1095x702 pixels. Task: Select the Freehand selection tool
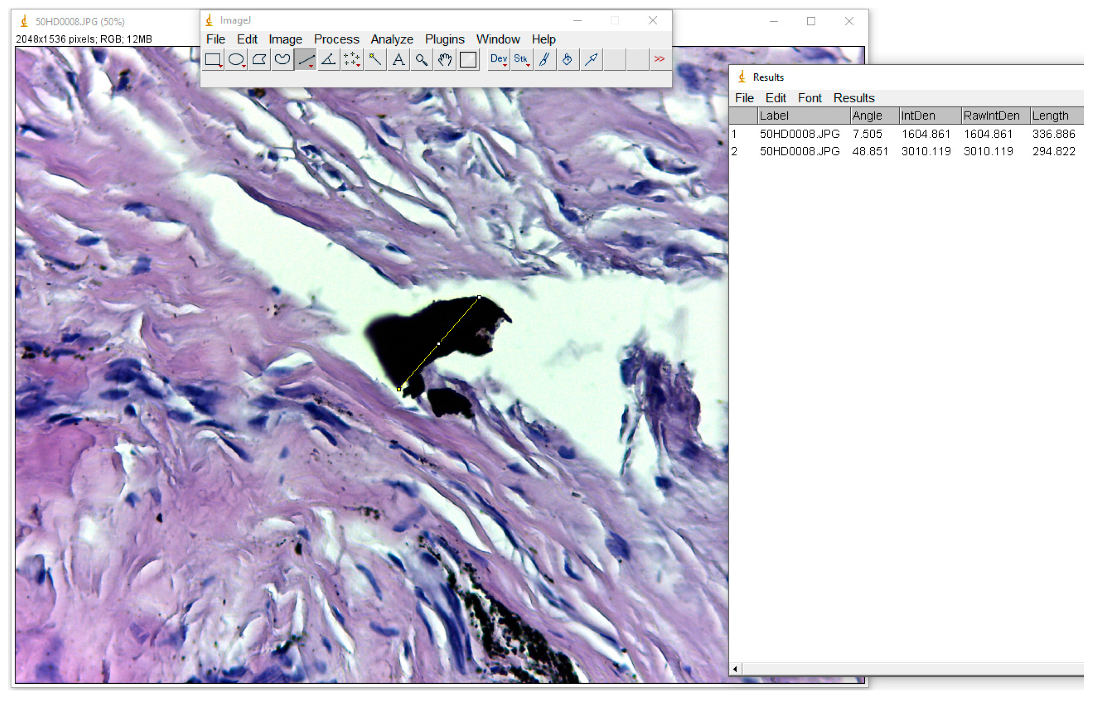click(283, 60)
